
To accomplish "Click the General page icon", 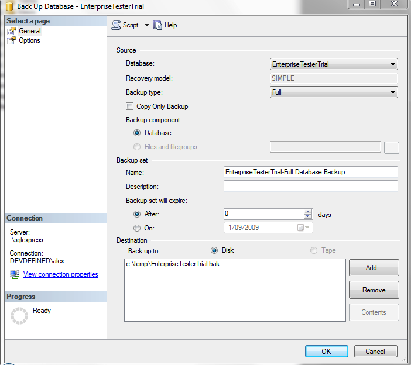I will [12, 31].
